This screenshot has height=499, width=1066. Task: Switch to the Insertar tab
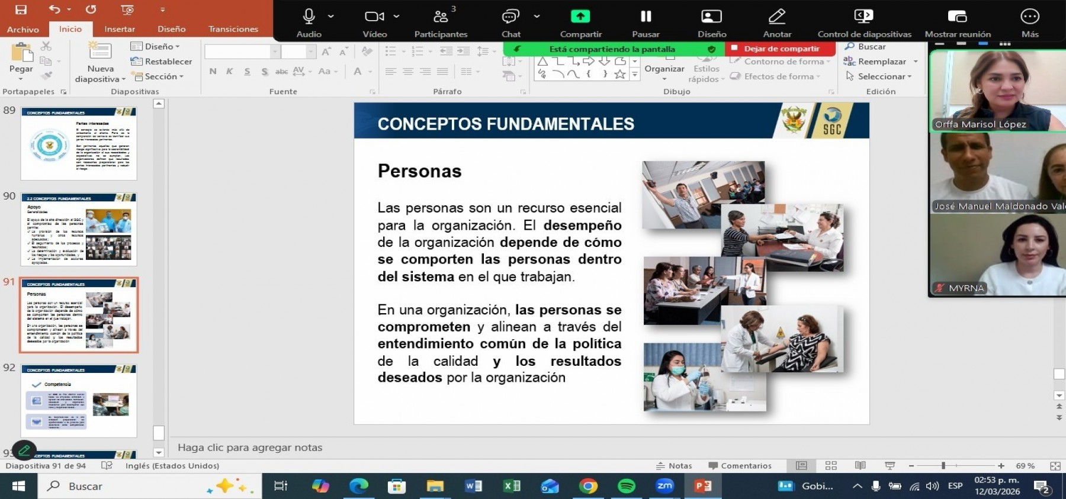pos(120,29)
